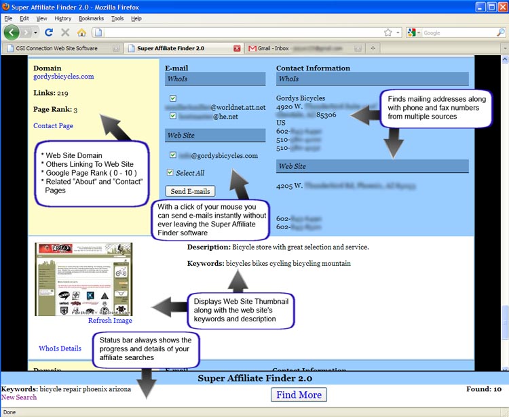509x417 pixels.
Task: Click the Refresh Image link
Action: pyautogui.click(x=110, y=320)
